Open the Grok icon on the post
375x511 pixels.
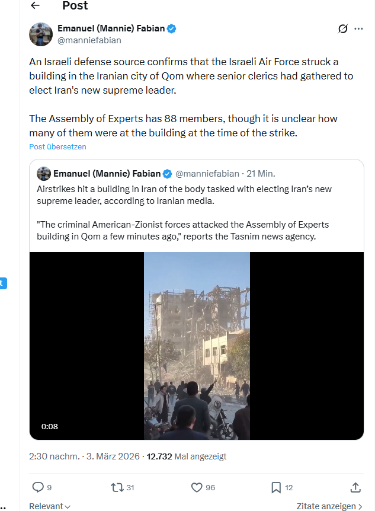(x=342, y=28)
